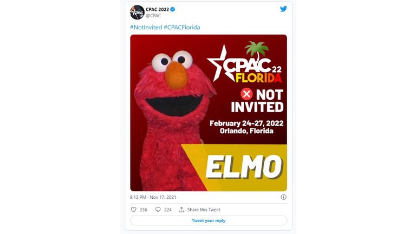
Task: Click the blue verified badge
Action: click(173, 9)
